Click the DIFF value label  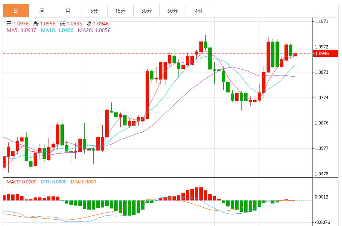(53, 182)
